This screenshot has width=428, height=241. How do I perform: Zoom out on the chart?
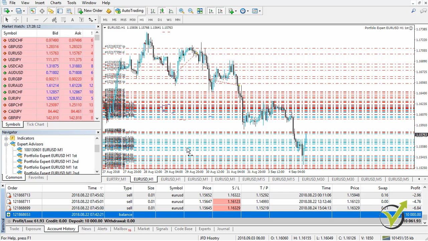pos(190,11)
